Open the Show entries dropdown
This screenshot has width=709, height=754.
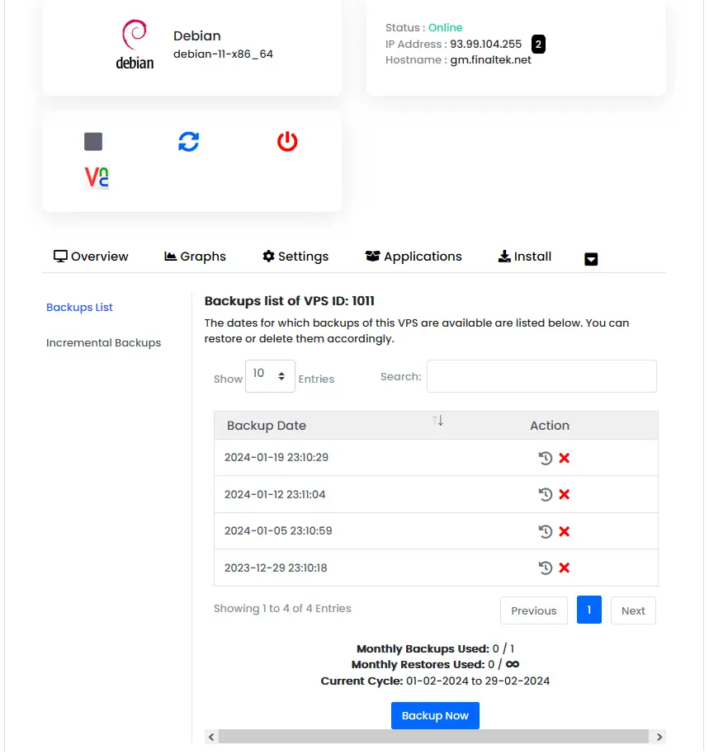coord(270,375)
